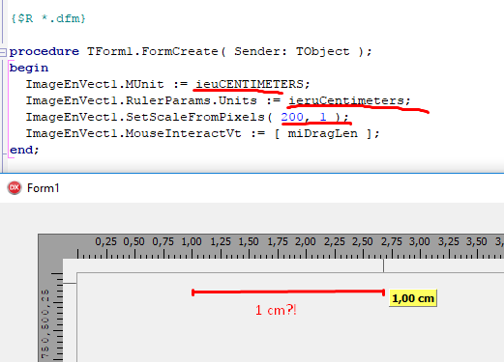
Task: Collapse the FormCreate procedure code fold
Action: pyautogui.click(x=3, y=52)
